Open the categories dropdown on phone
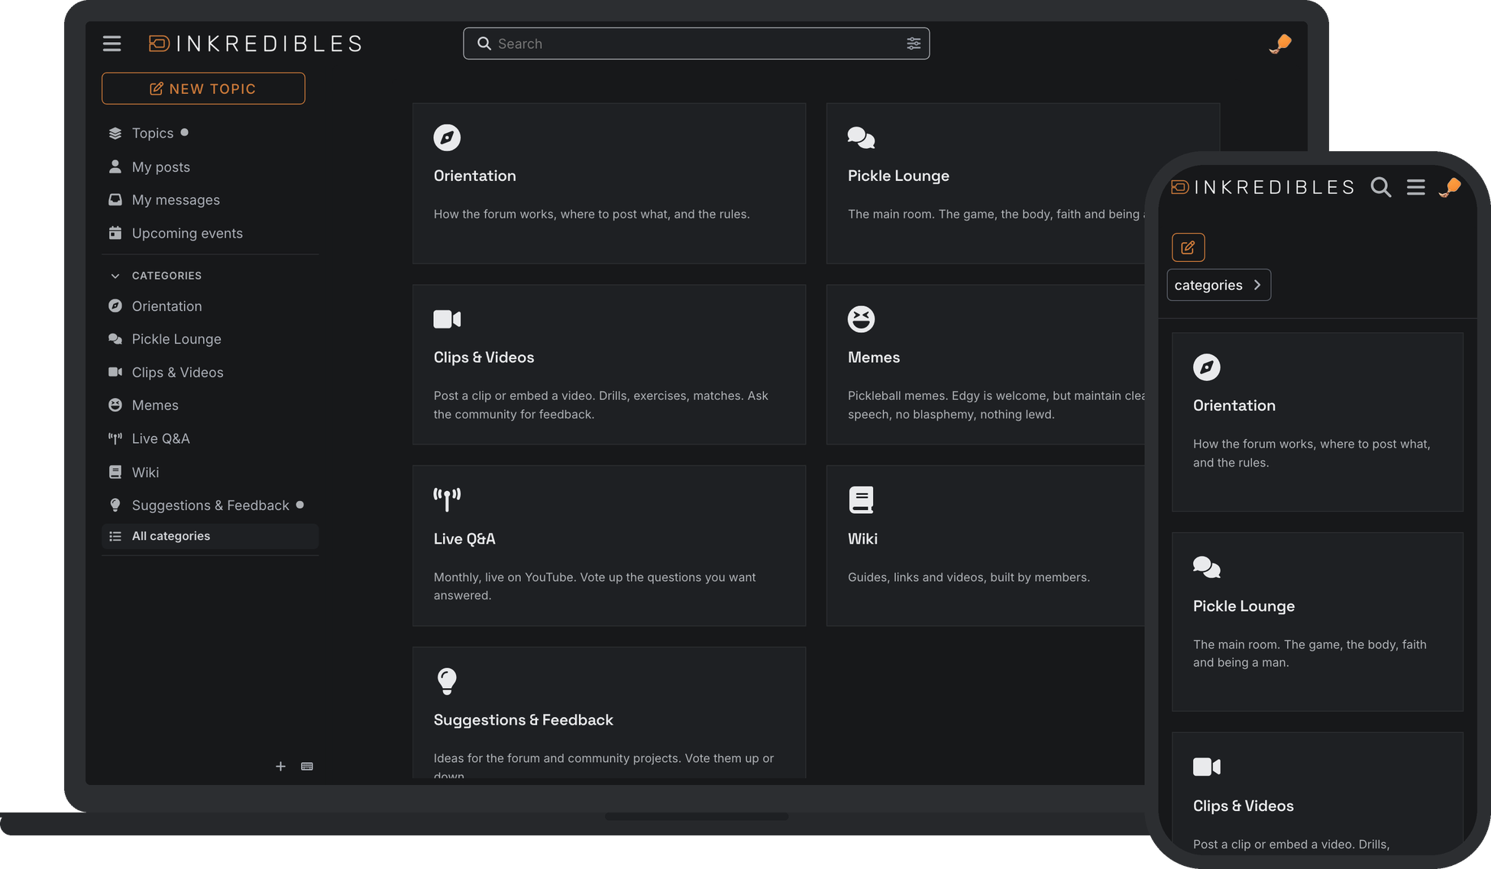Image resolution: width=1491 pixels, height=869 pixels. [x=1219, y=285]
